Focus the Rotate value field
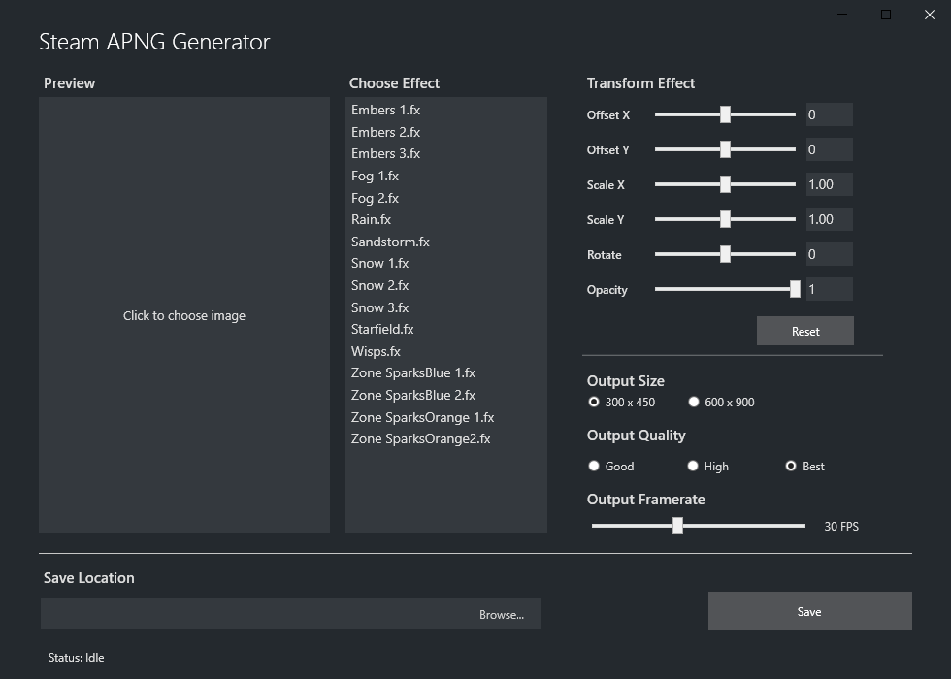The image size is (951, 679). pos(829,254)
